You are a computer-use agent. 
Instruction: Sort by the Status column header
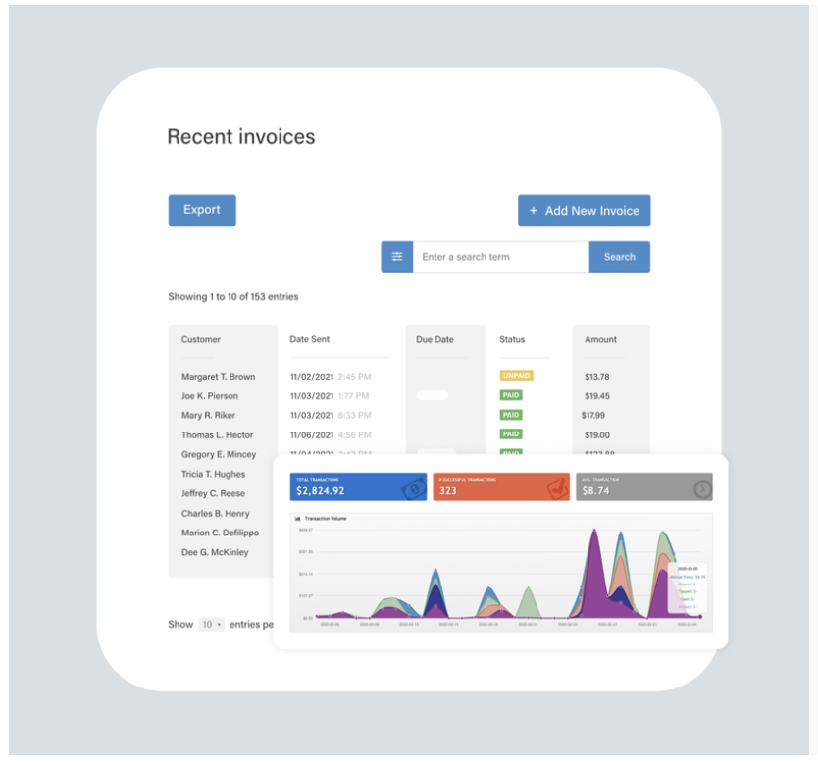(512, 340)
